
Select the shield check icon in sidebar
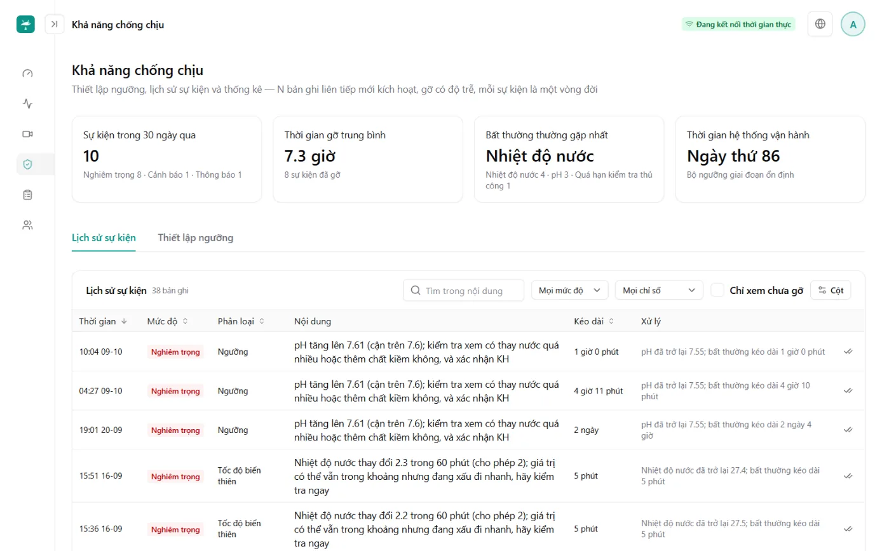pos(27,164)
